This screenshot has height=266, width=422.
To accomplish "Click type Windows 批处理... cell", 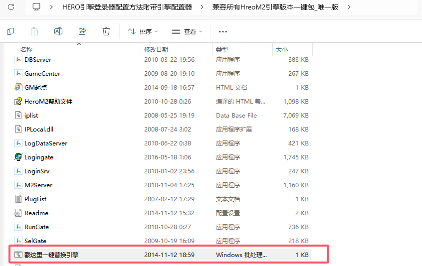I will click(241, 255).
